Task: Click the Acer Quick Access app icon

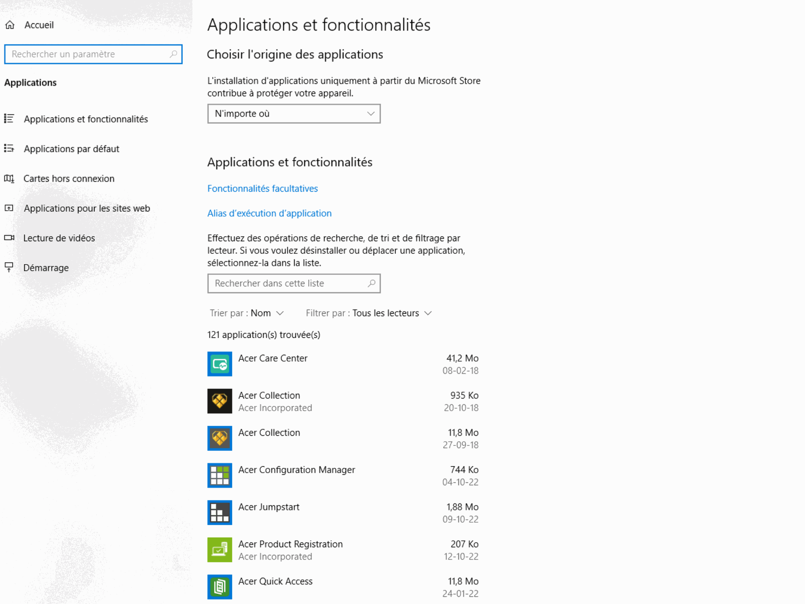Action: (x=220, y=587)
